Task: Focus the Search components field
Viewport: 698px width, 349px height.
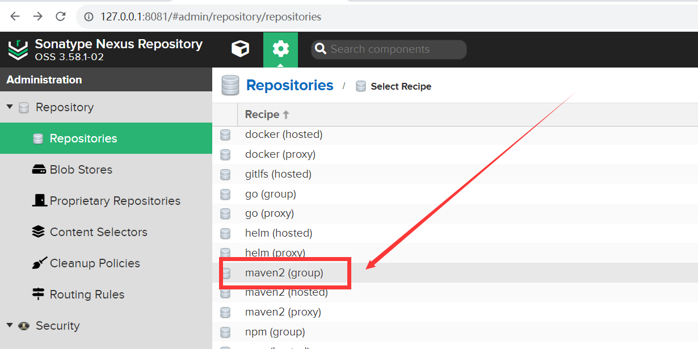Action: click(394, 49)
